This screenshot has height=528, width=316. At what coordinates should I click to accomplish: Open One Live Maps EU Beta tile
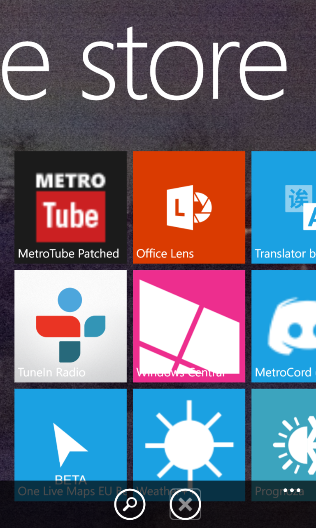click(70, 445)
